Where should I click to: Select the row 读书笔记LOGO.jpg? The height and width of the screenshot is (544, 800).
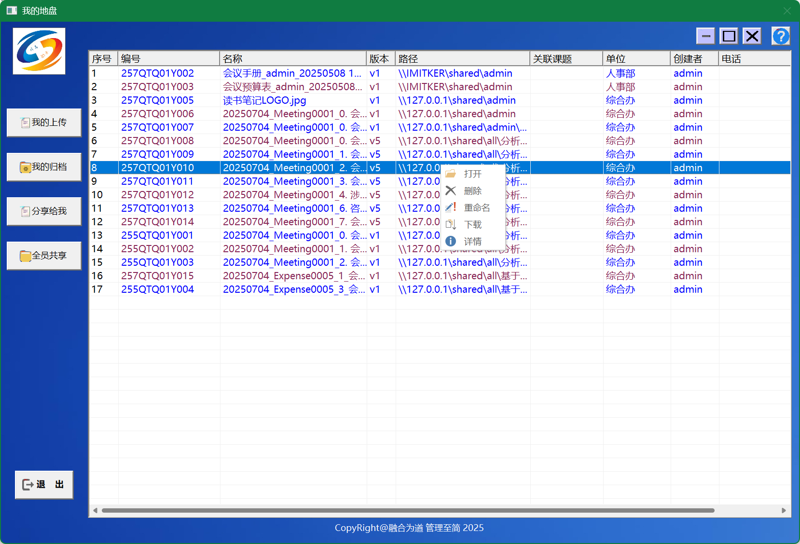click(x=264, y=100)
